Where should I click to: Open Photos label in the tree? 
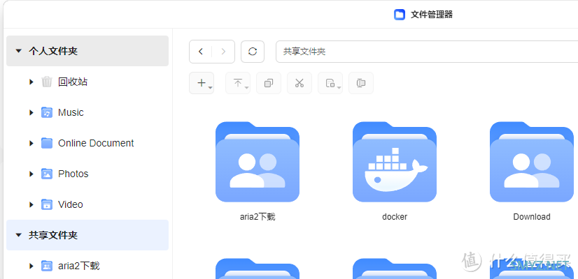(x=73, y=174)
